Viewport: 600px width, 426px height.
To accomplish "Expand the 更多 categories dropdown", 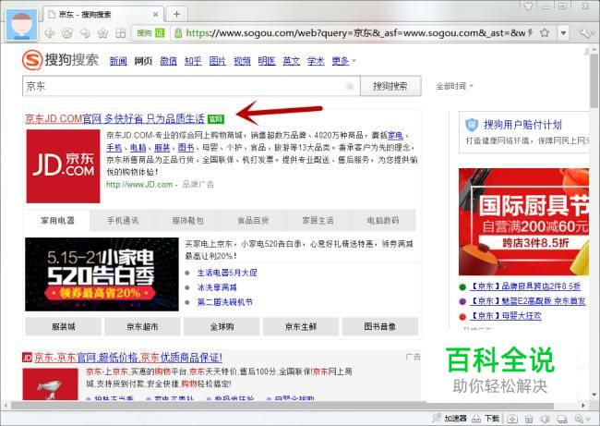I will pyautogui.click(x=343, y=61).
